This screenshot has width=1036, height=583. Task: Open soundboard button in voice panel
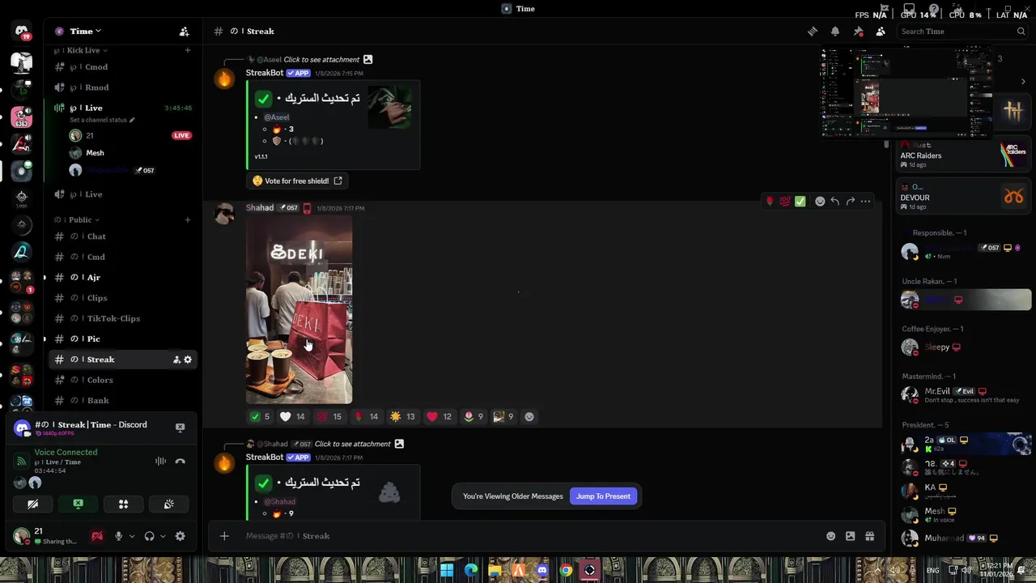168,504
